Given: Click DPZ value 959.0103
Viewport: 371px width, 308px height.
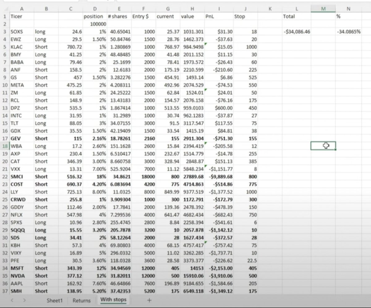Looking at the screenshot, I should pyautogui.click(x=192, y=108).
